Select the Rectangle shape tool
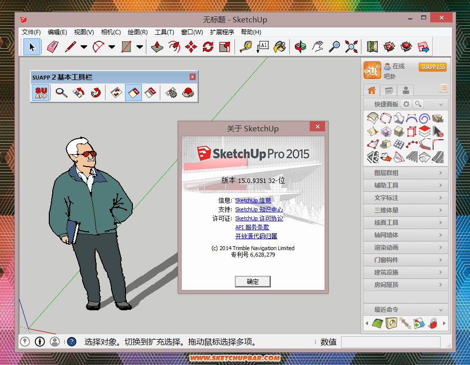Viewport: 470px width, 365px height. (x=126, y=47)
